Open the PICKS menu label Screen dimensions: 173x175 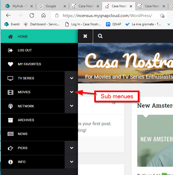[23, 148]
